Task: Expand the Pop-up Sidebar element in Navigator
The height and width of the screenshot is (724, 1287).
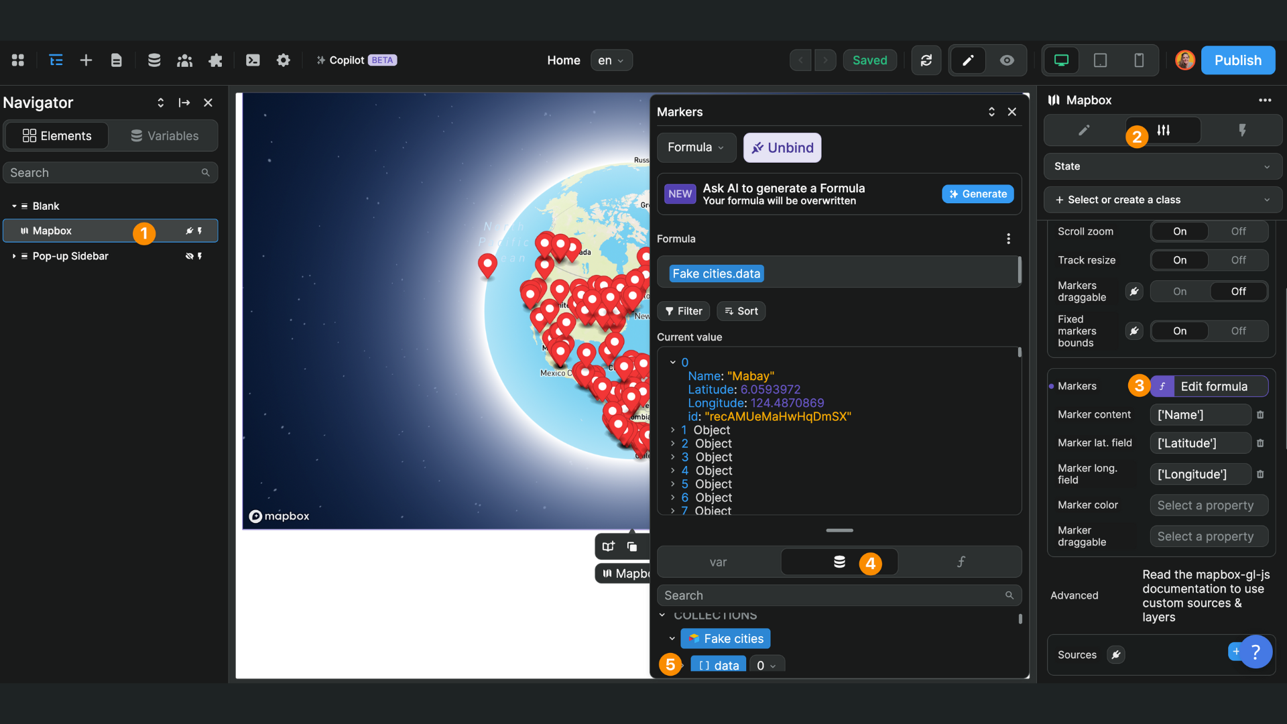Action: 13,255
